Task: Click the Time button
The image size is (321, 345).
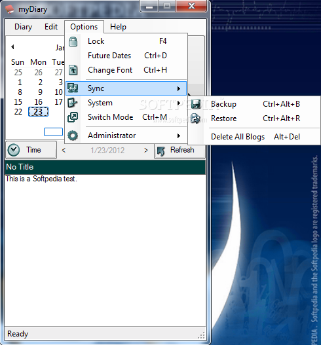Action: coord(31,150)
